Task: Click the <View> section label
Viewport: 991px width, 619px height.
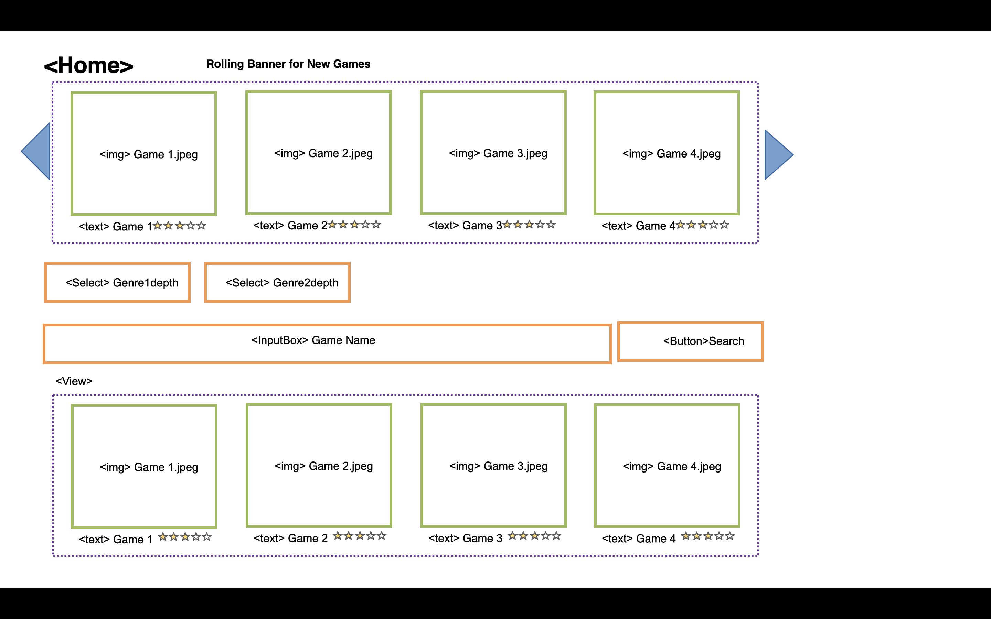Action: pyautogui.click(x=74, y=381)
